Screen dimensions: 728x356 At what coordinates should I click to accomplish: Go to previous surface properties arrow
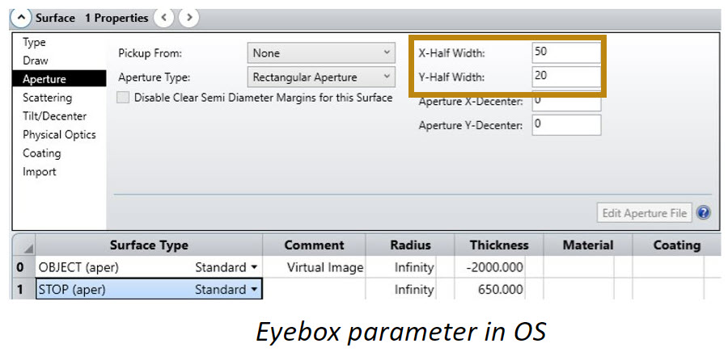pos(163,18)
